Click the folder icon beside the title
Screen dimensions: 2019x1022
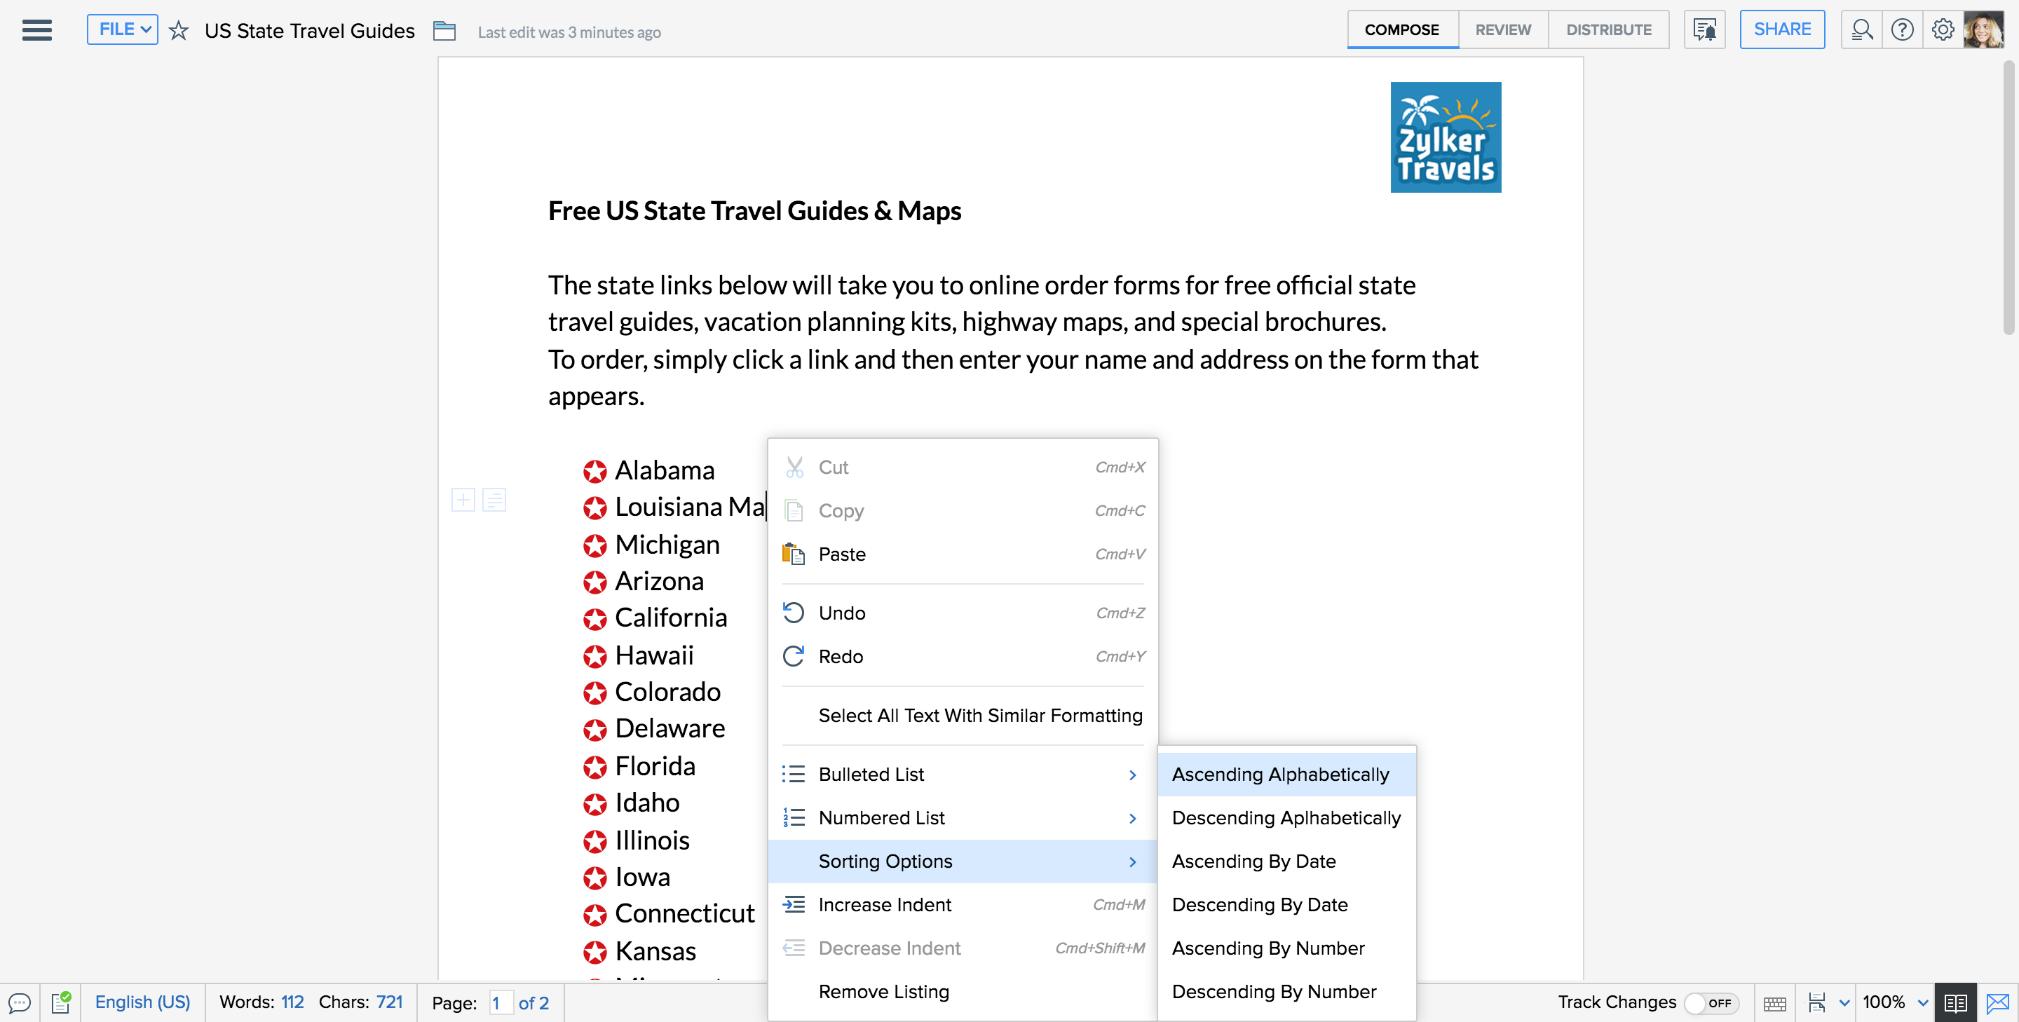click(444, 32)
